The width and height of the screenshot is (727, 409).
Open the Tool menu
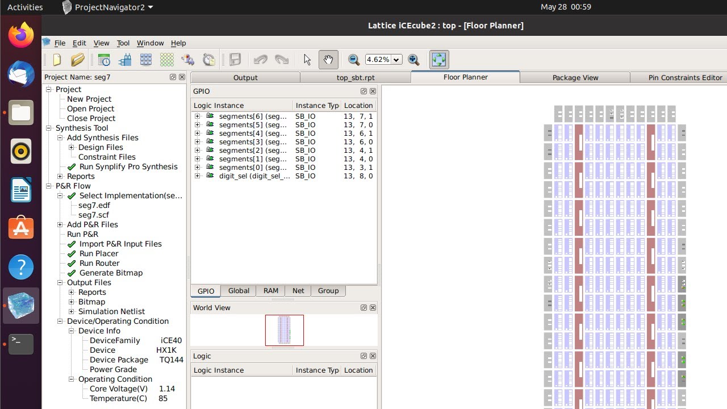pyautogui.click(x=123, y=43)
